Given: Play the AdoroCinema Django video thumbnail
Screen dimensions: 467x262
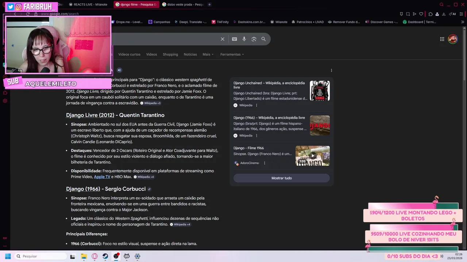Looking at the screenshot, I should (312, 156).
